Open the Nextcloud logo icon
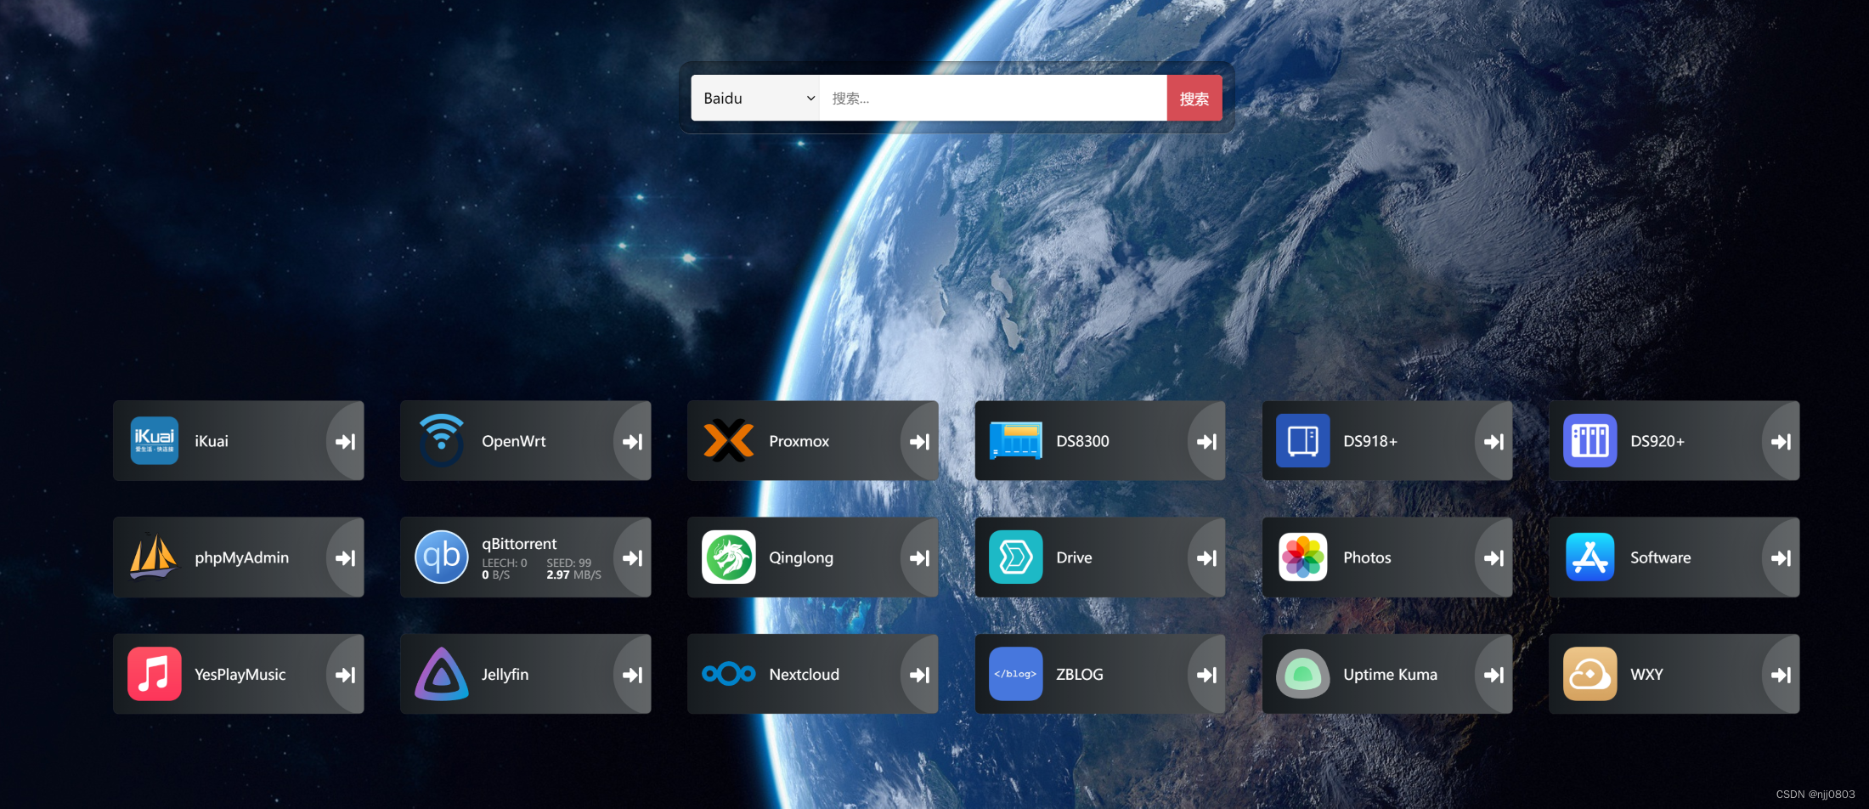This screenshot has width=1869, height=809. point(729,674)
